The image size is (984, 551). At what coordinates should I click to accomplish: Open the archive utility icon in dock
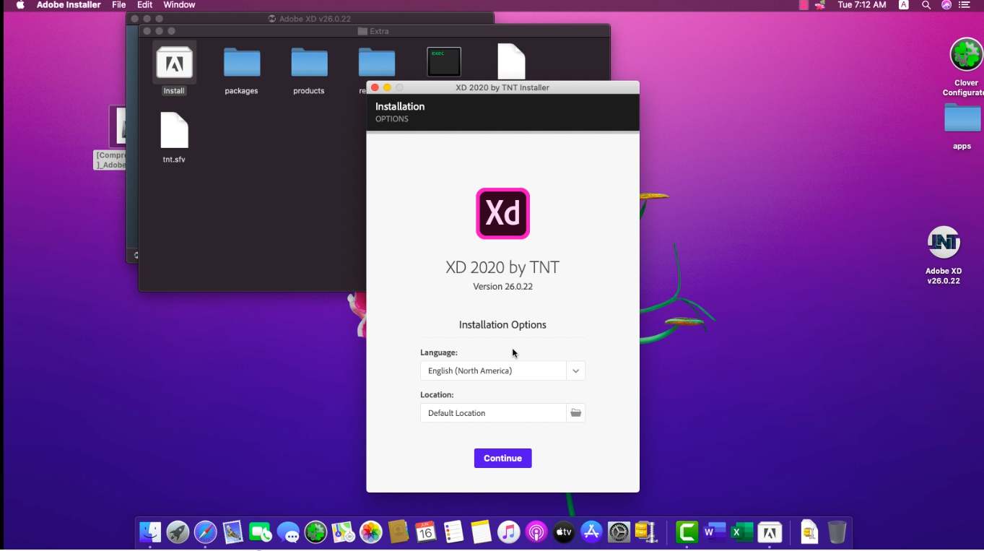[x=645, y=533]
